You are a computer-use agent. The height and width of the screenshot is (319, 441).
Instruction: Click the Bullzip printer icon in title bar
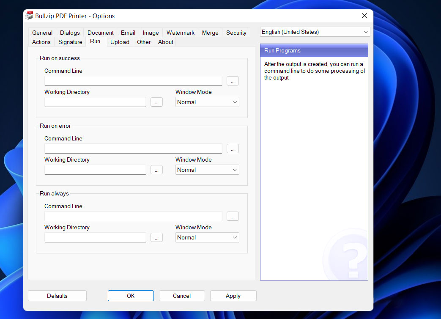[x=29, y=16]
